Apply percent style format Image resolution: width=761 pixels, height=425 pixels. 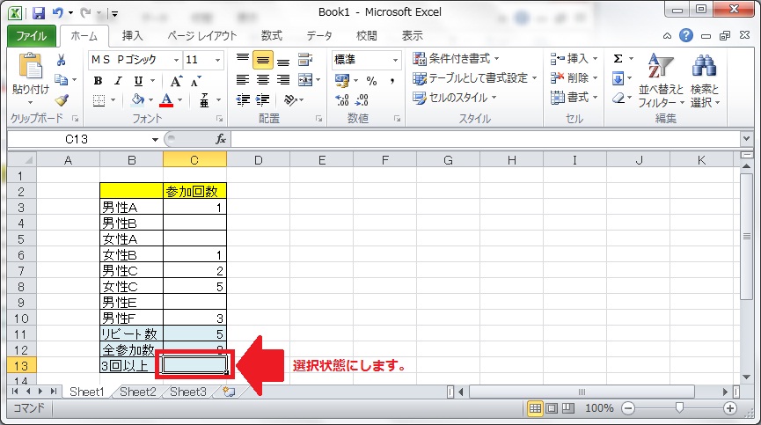point(372,81)
